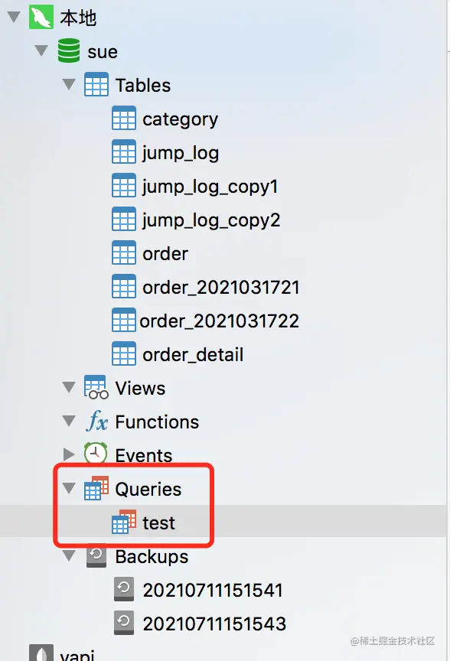Collapse the 本地 connection node
Image resolution: width=450 pixels, height=661 pixels.
[x=14, y=18]
